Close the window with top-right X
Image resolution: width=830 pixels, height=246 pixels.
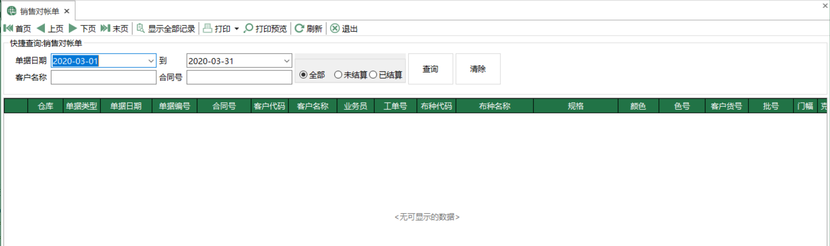tap(825, 6)
